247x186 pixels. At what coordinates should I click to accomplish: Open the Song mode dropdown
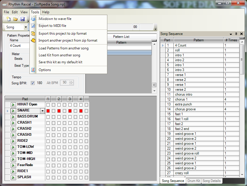(26, 27)
